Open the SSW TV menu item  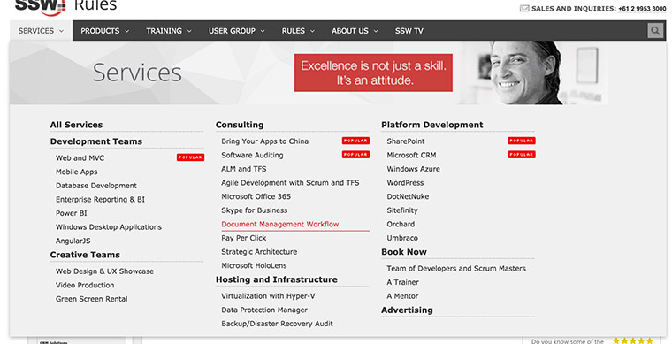click(x=409, y=31)
